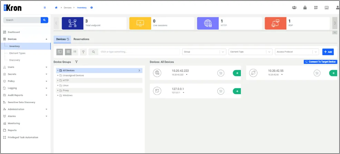Open Sensitive Data Discovery
This screenshot has height=154, width=340.
tap(21, 102)
